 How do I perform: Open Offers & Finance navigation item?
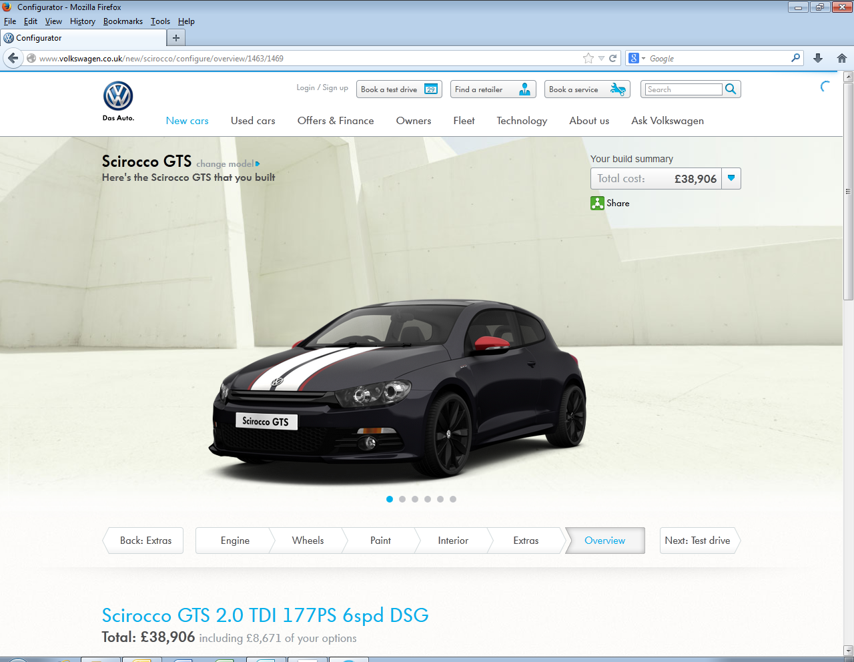click(x=336, y=121)
